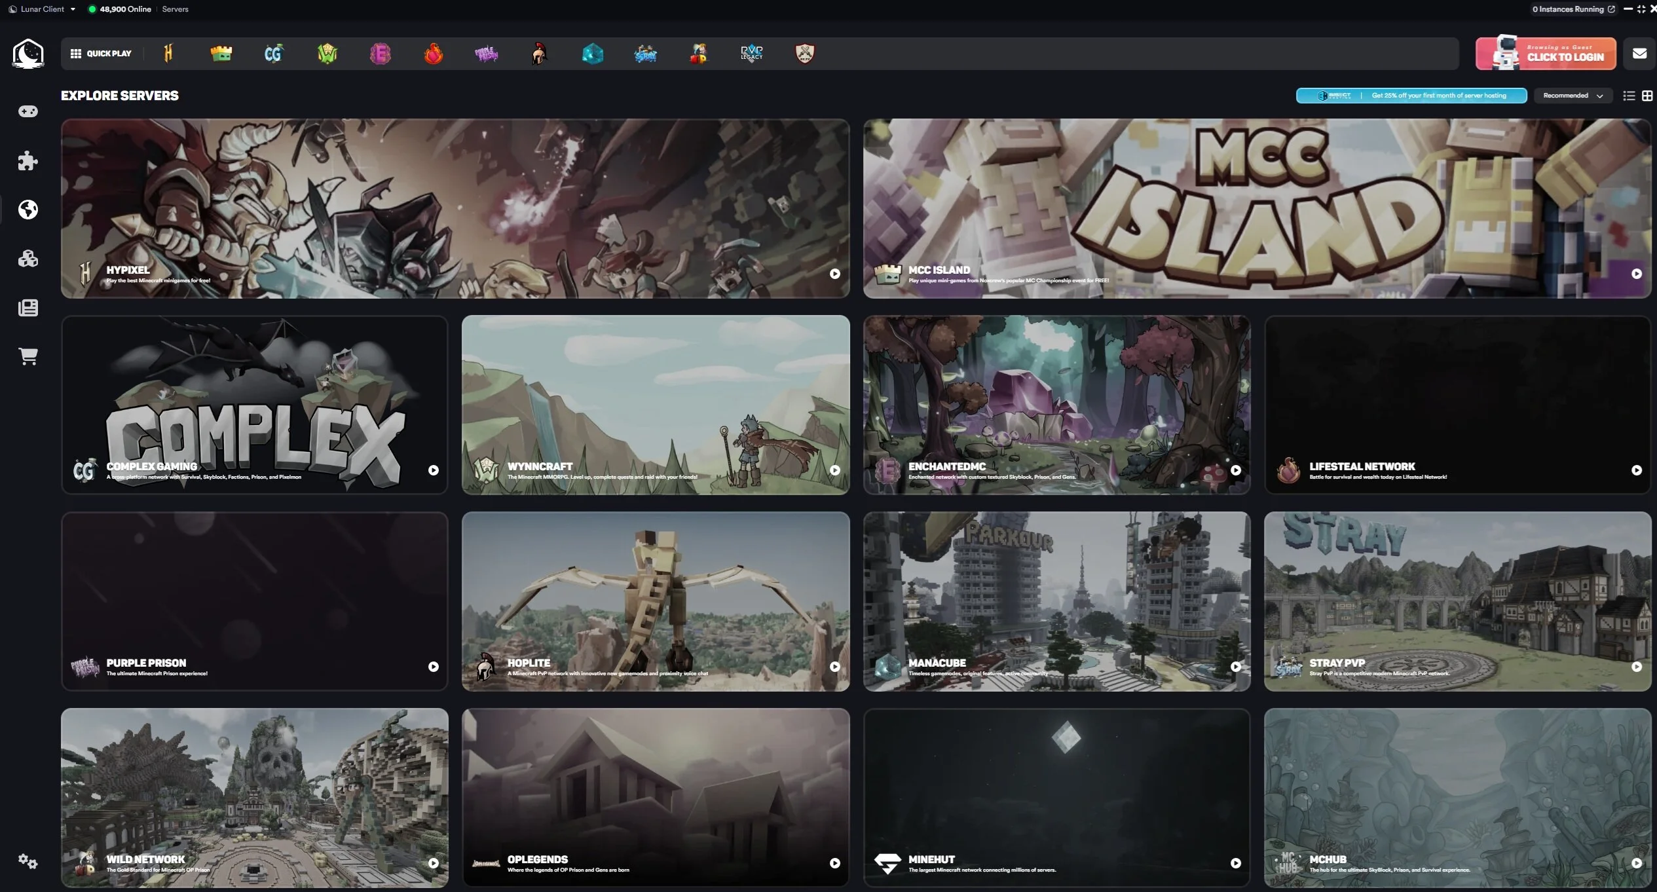This screenshot has width=1657, height=892.
Task: Open the Quick Play menu
Action: [102, 54]
